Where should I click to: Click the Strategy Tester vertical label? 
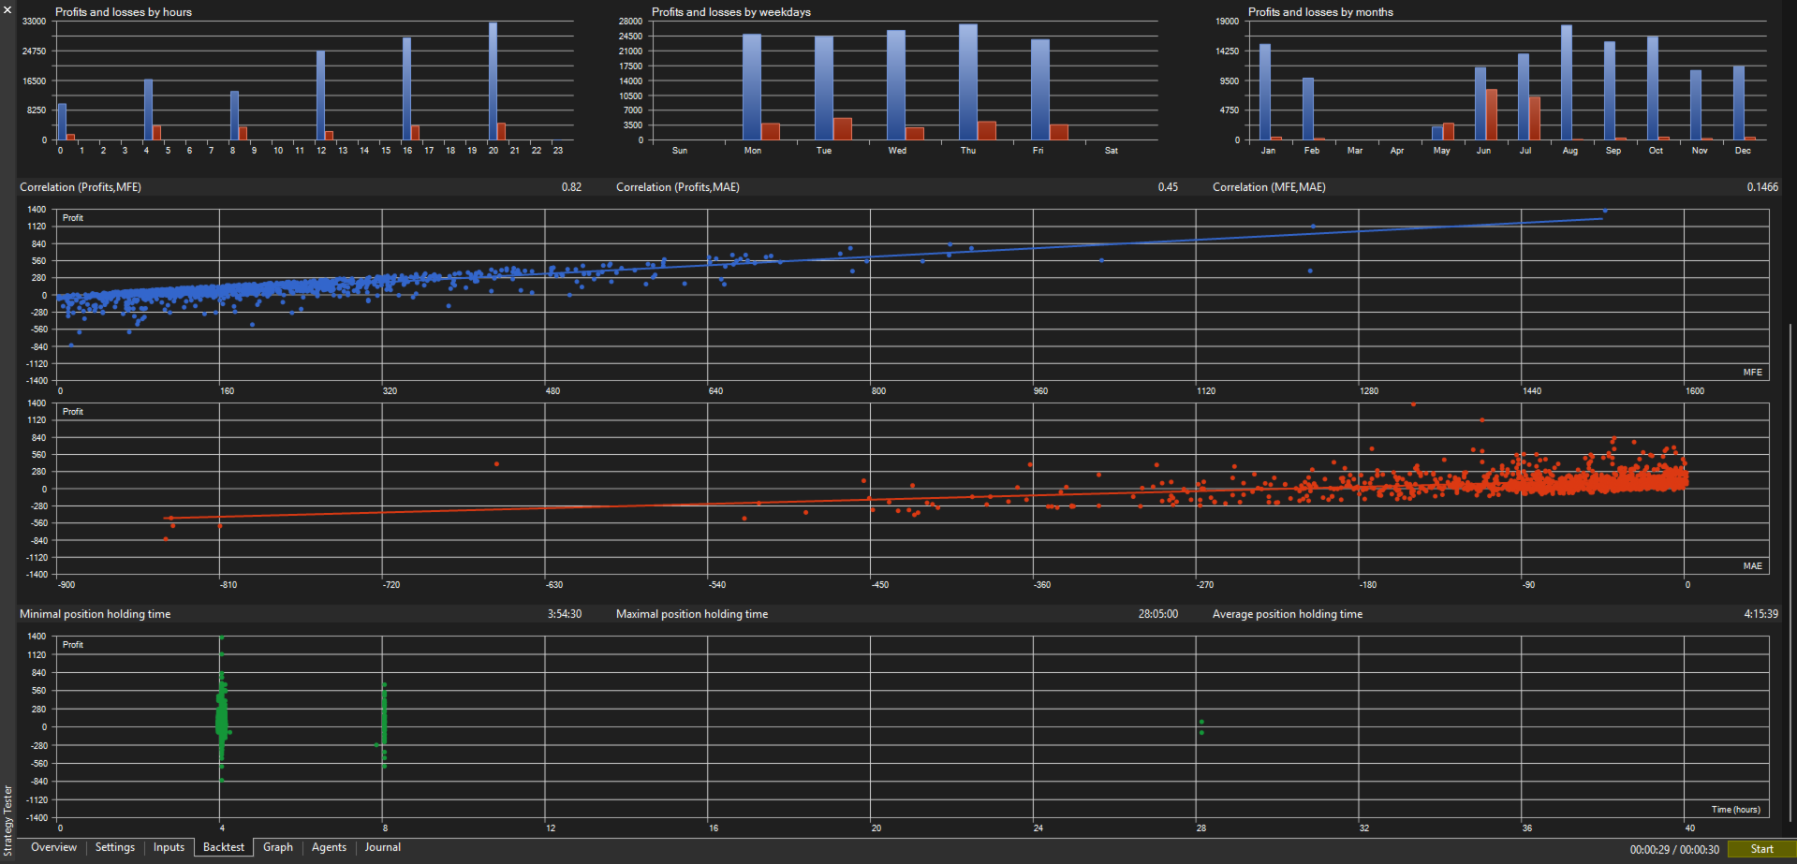click(x=7, y=821)
